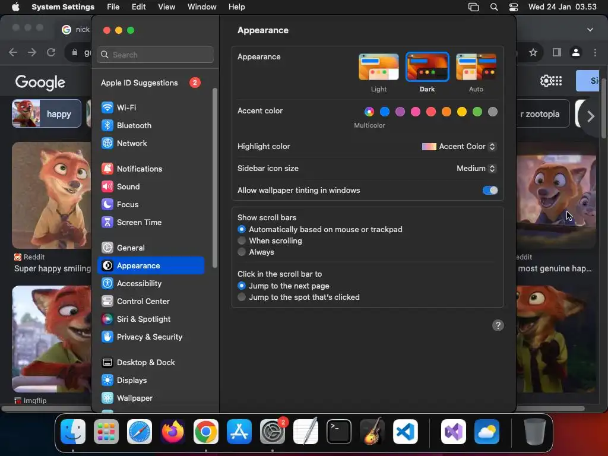Choose Multicolor accent color
Screen dimensions: 608x456
pyautogui.click(x=369, y=112)
